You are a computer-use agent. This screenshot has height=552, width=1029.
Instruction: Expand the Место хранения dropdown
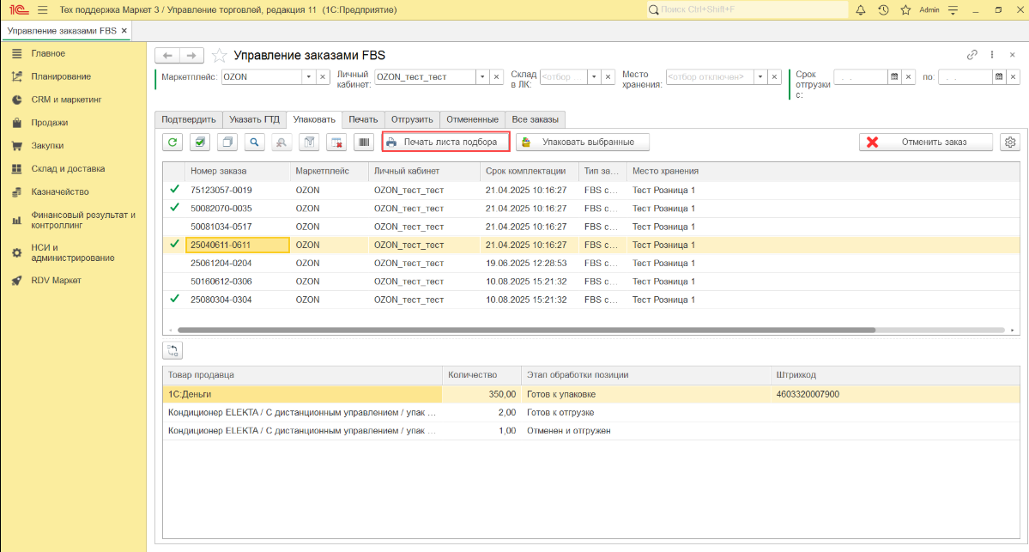(x=760, y=76)
